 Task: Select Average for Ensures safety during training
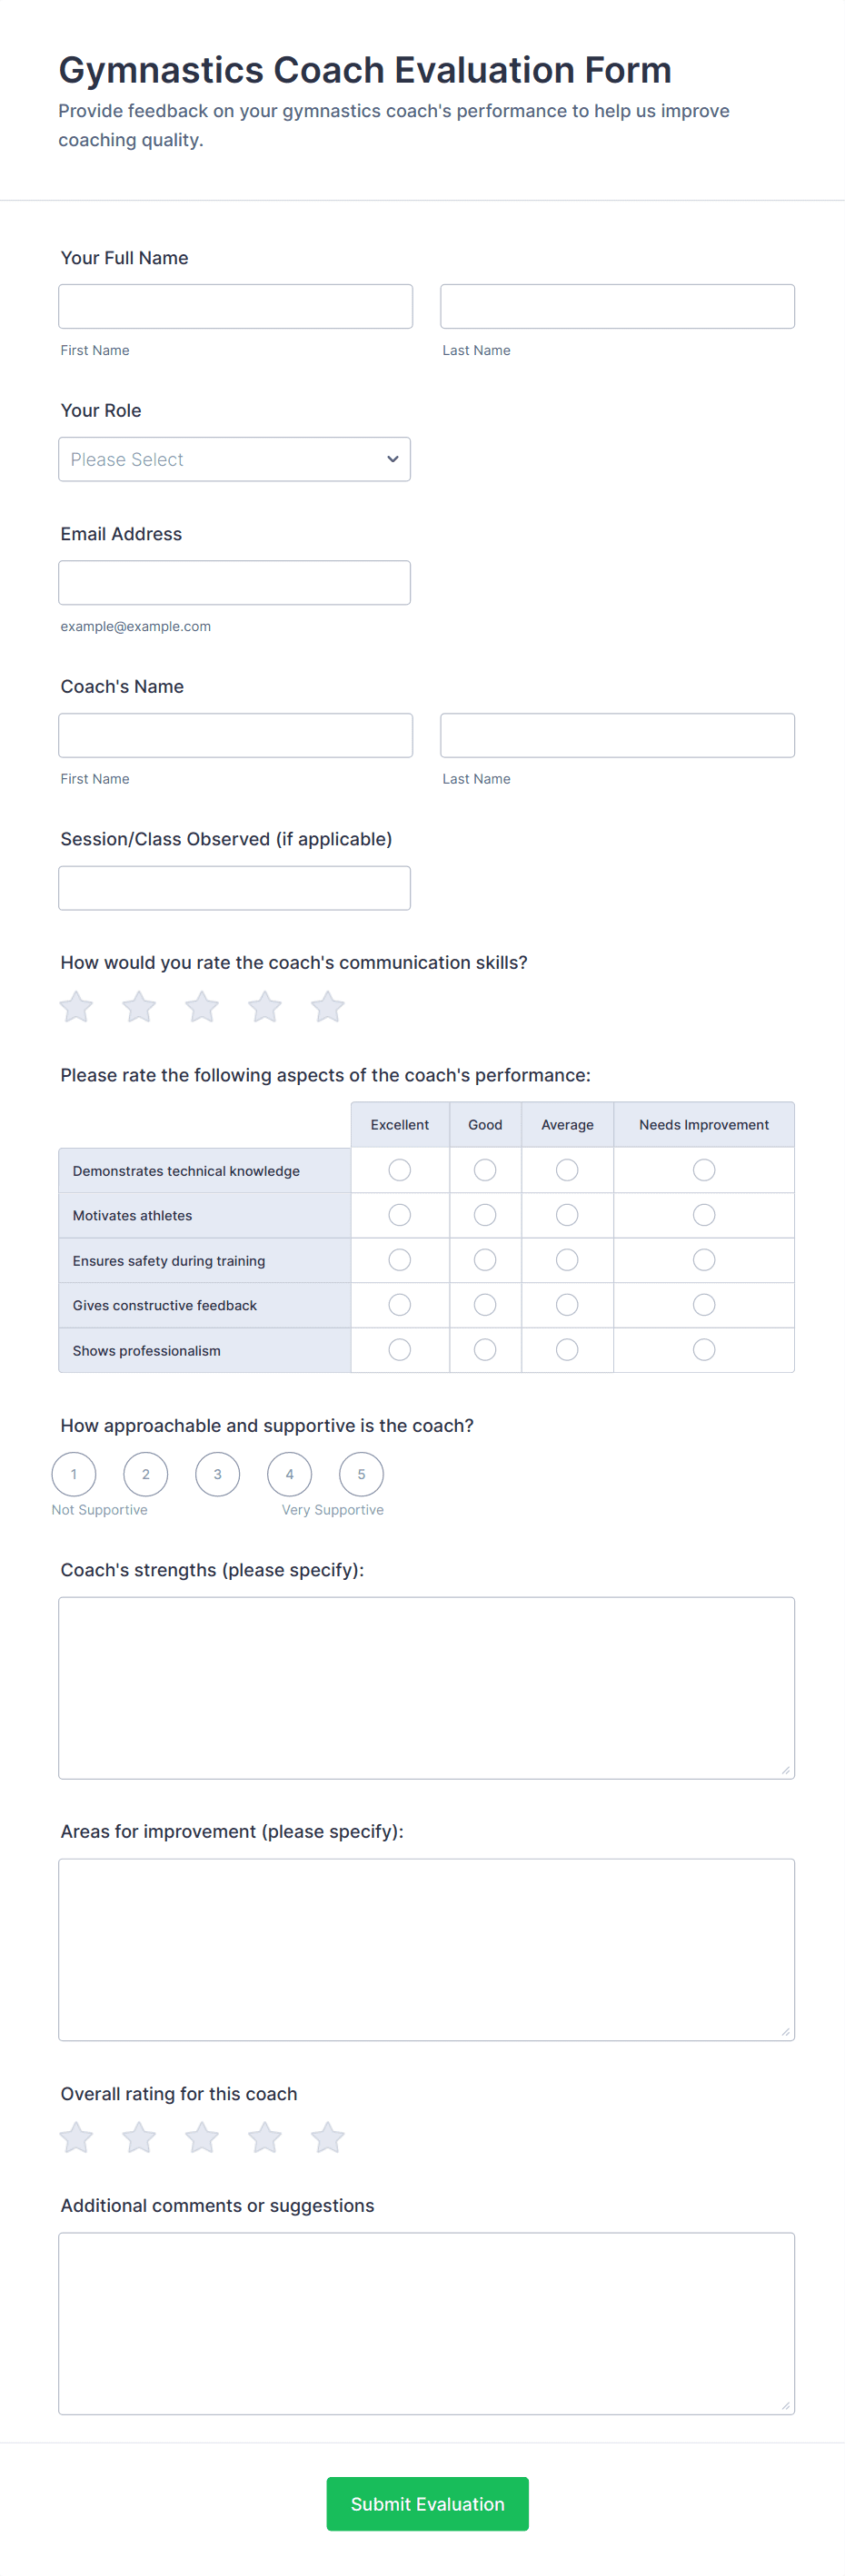point(567,1260)
